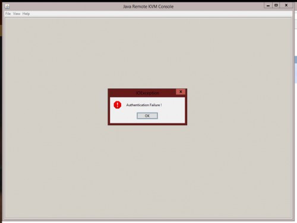
Task: Minimize the Java Remote KVM Console window
Action: [268, 5]
